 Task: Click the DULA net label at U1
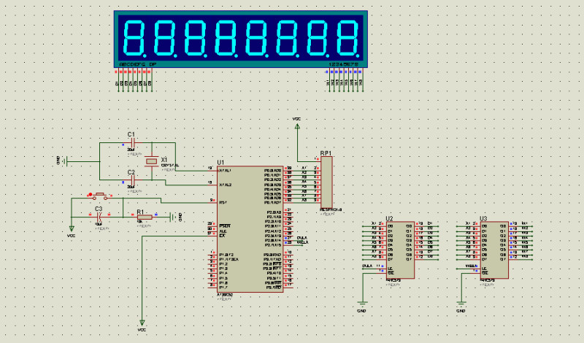301,237
